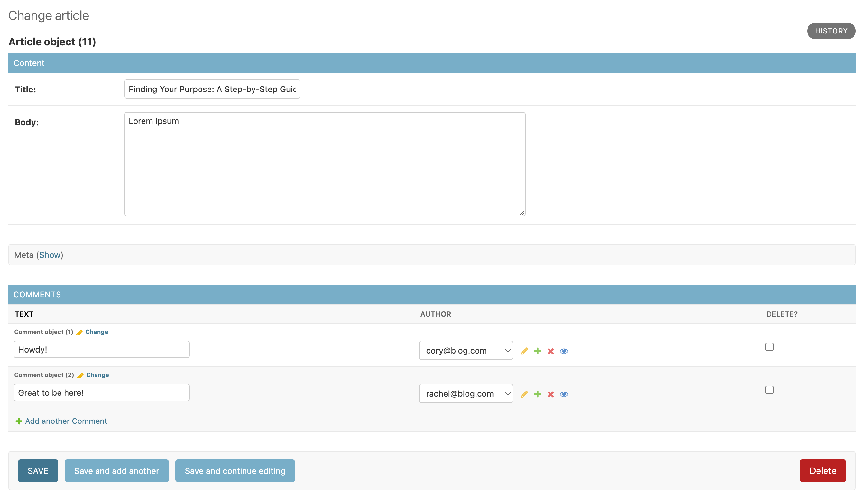Toggle the eye visibility icon for Comment 1
This screenshot has height=501, width=868.
point(564,351)
